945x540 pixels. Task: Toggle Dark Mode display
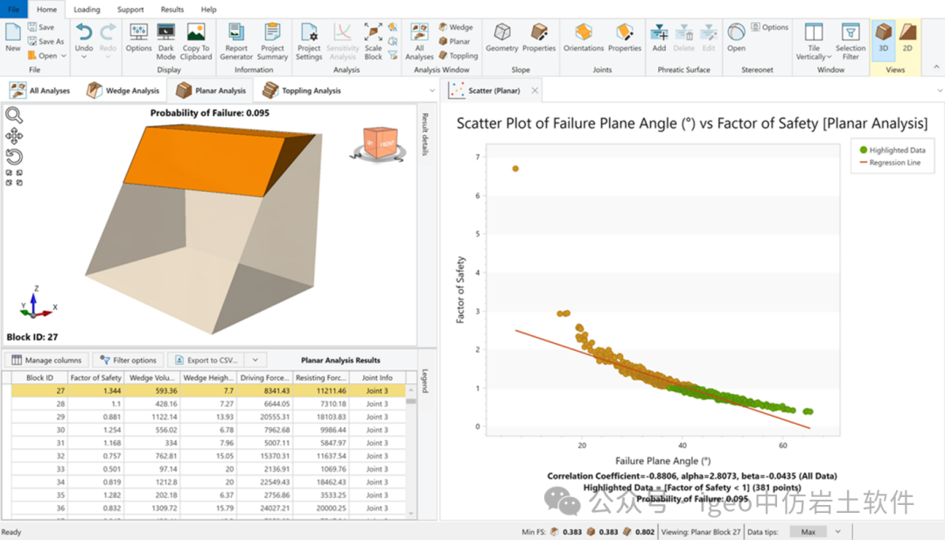pyautogui.click(x=165, y=41)
